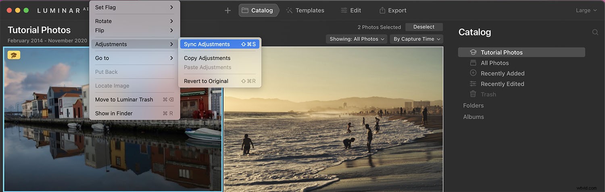The width and height of the screenshot is (605, 192).
Task: Click the yellow tutorial badge on harbor photo
Action: coord(14,55)
